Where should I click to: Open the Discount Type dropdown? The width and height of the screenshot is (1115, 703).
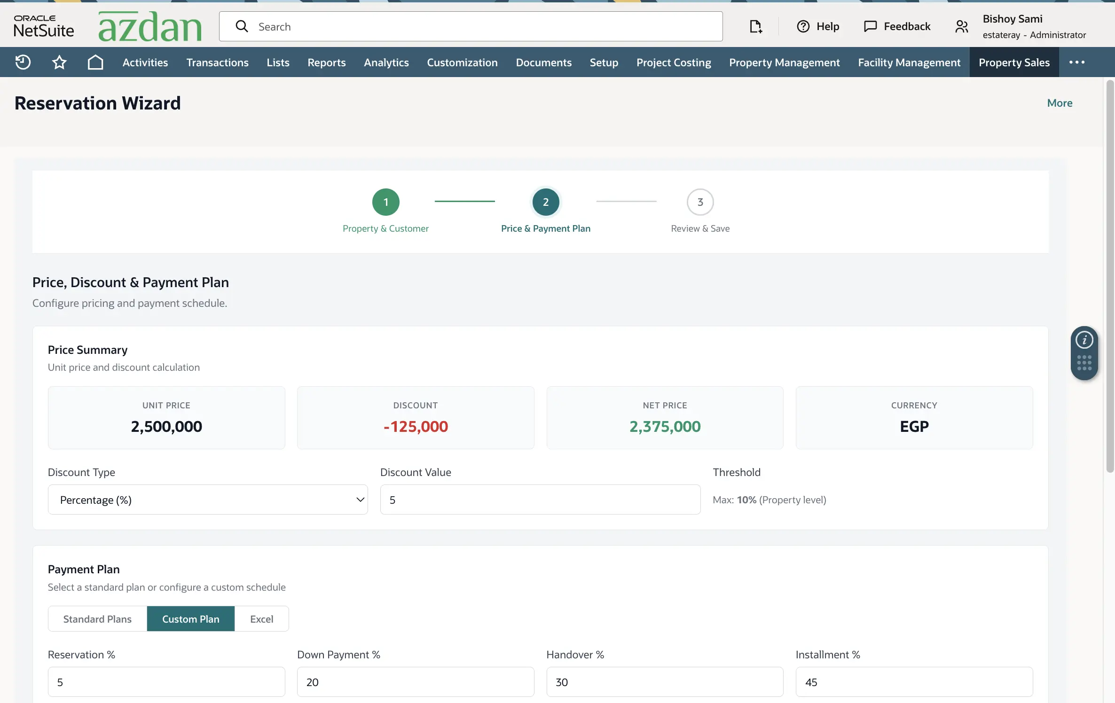pyautogui.click(x=208, y=500)
